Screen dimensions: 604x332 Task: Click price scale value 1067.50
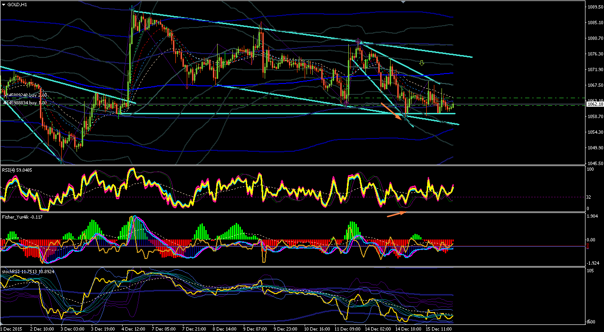click(x=595, y=85)
